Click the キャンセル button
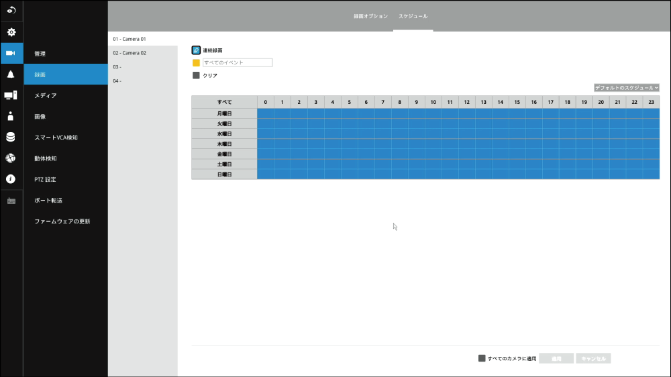The height and width of the screenshot is (377, 671). click(593, 359)
